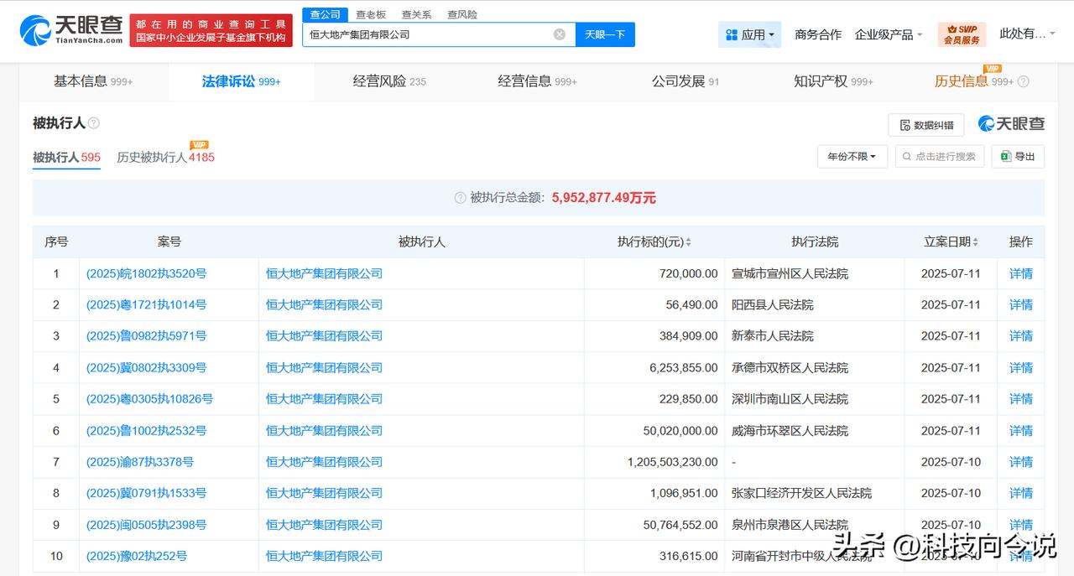Open the 知识产权 tab

coord(833,81)
